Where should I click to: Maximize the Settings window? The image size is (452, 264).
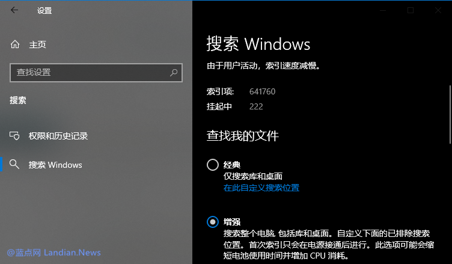(x=411, y=10)
